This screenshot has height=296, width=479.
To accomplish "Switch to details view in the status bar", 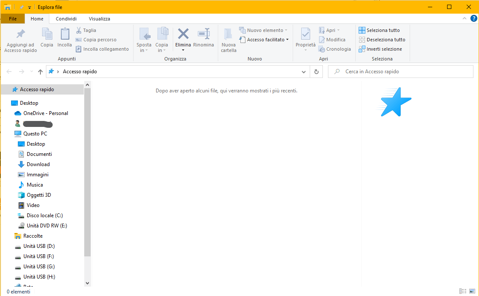I will point(463,291).
